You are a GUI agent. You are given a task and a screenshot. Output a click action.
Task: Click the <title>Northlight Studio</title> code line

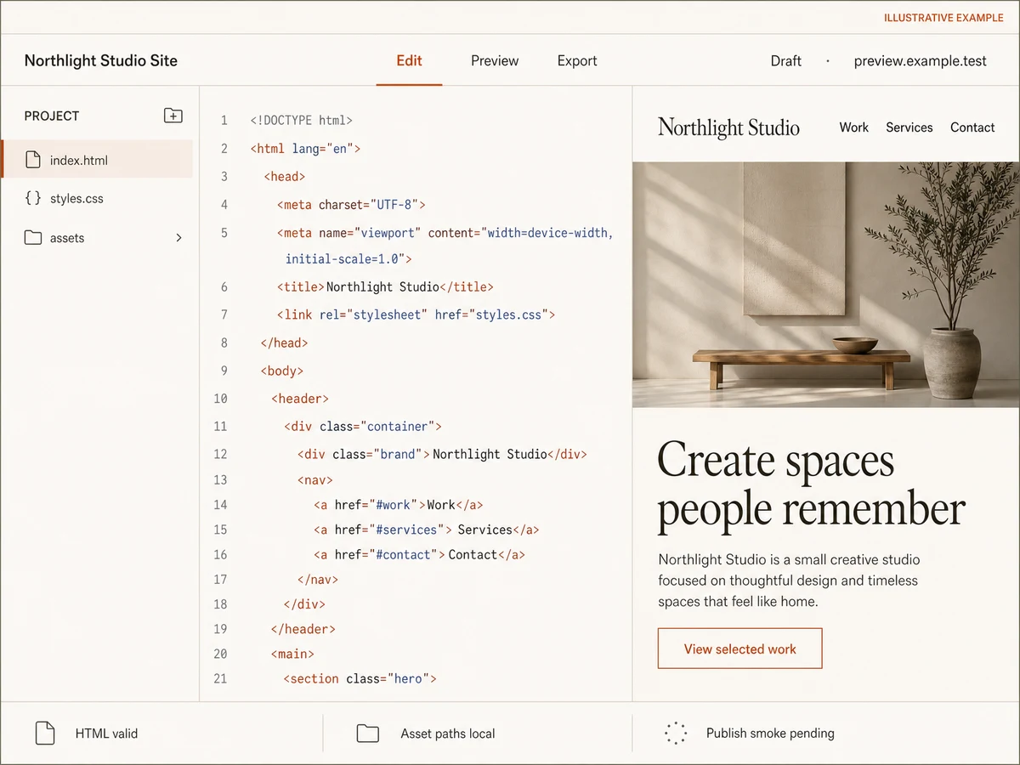[x=385, y=287]
